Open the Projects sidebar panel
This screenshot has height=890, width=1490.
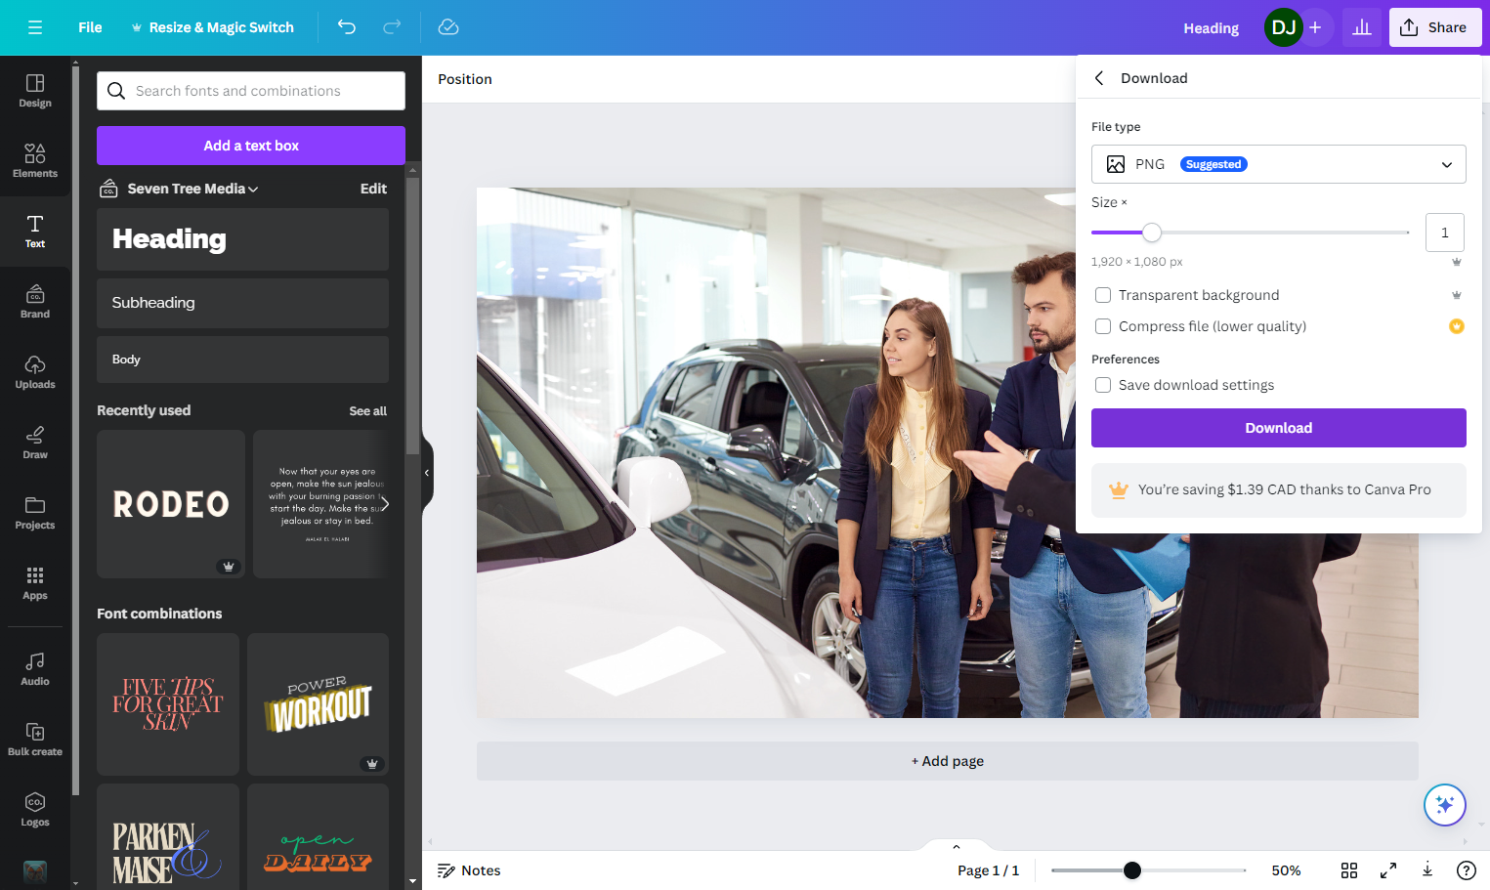click(x=35, y=513)
